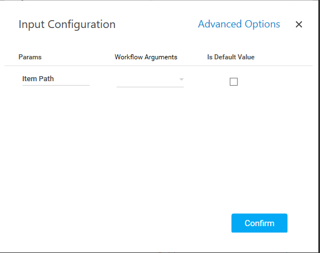320x253 pixels.
Task: Click the Params column header
Action: pyautogui.click(x=30, y=57)
